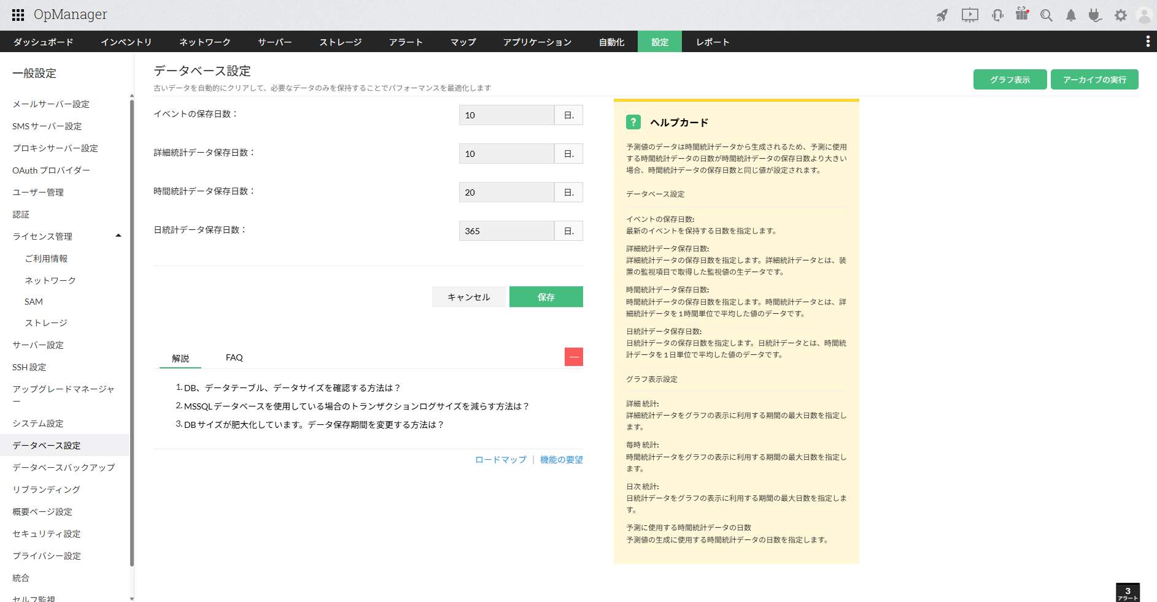Click the rocket icon in the header
Image resolution: width=1157 pixels, height=602 pixels.
[x=942, y=15]
